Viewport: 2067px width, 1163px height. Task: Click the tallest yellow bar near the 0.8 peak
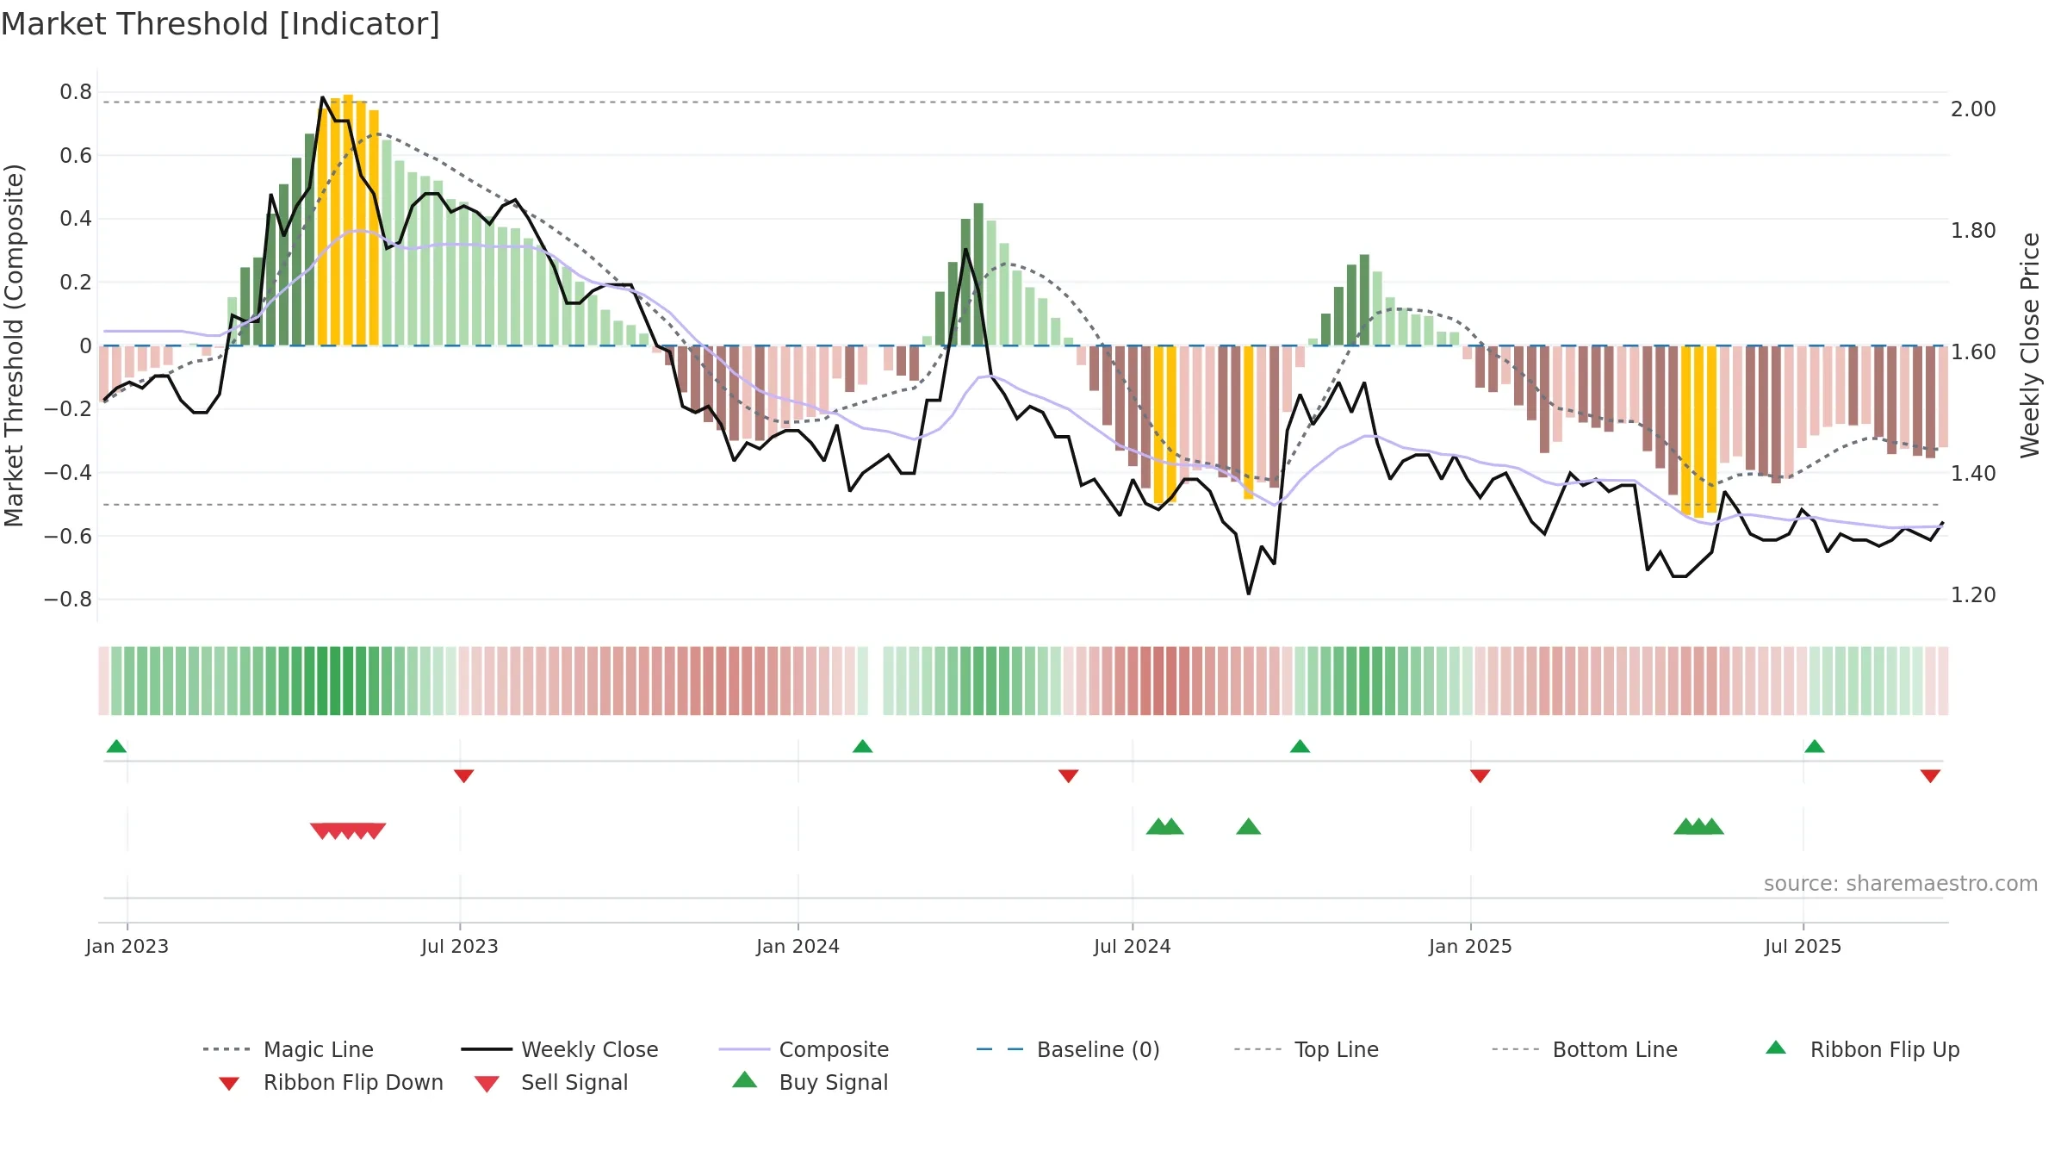(x=348, y=220)
